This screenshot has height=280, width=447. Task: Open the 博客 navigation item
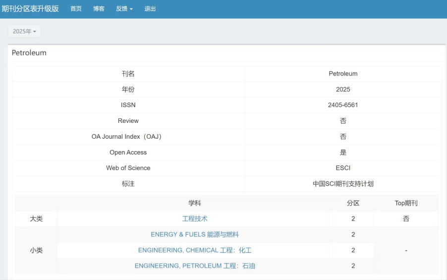(x=99, y=9)
